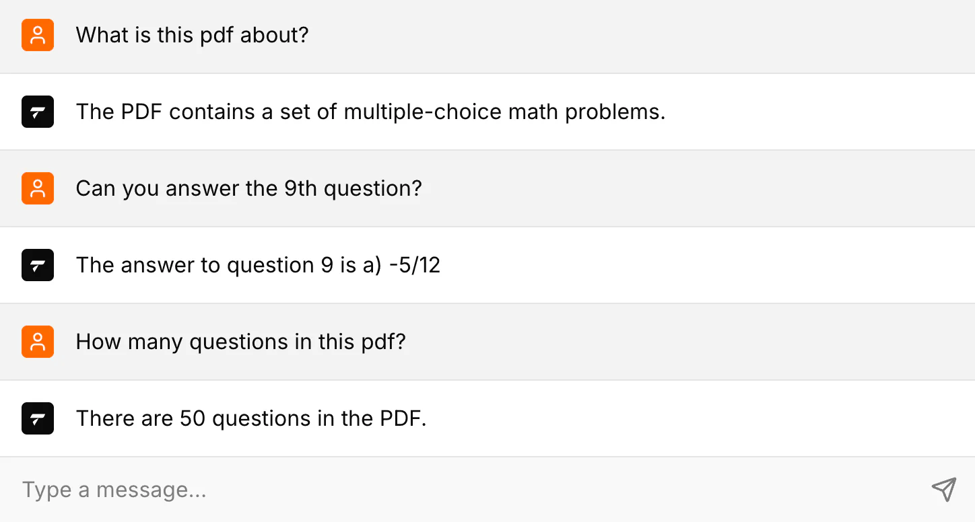Select the reply "The answer to question 9"
The width and height of the screenshot is (975, 526).
click(258, 265)
